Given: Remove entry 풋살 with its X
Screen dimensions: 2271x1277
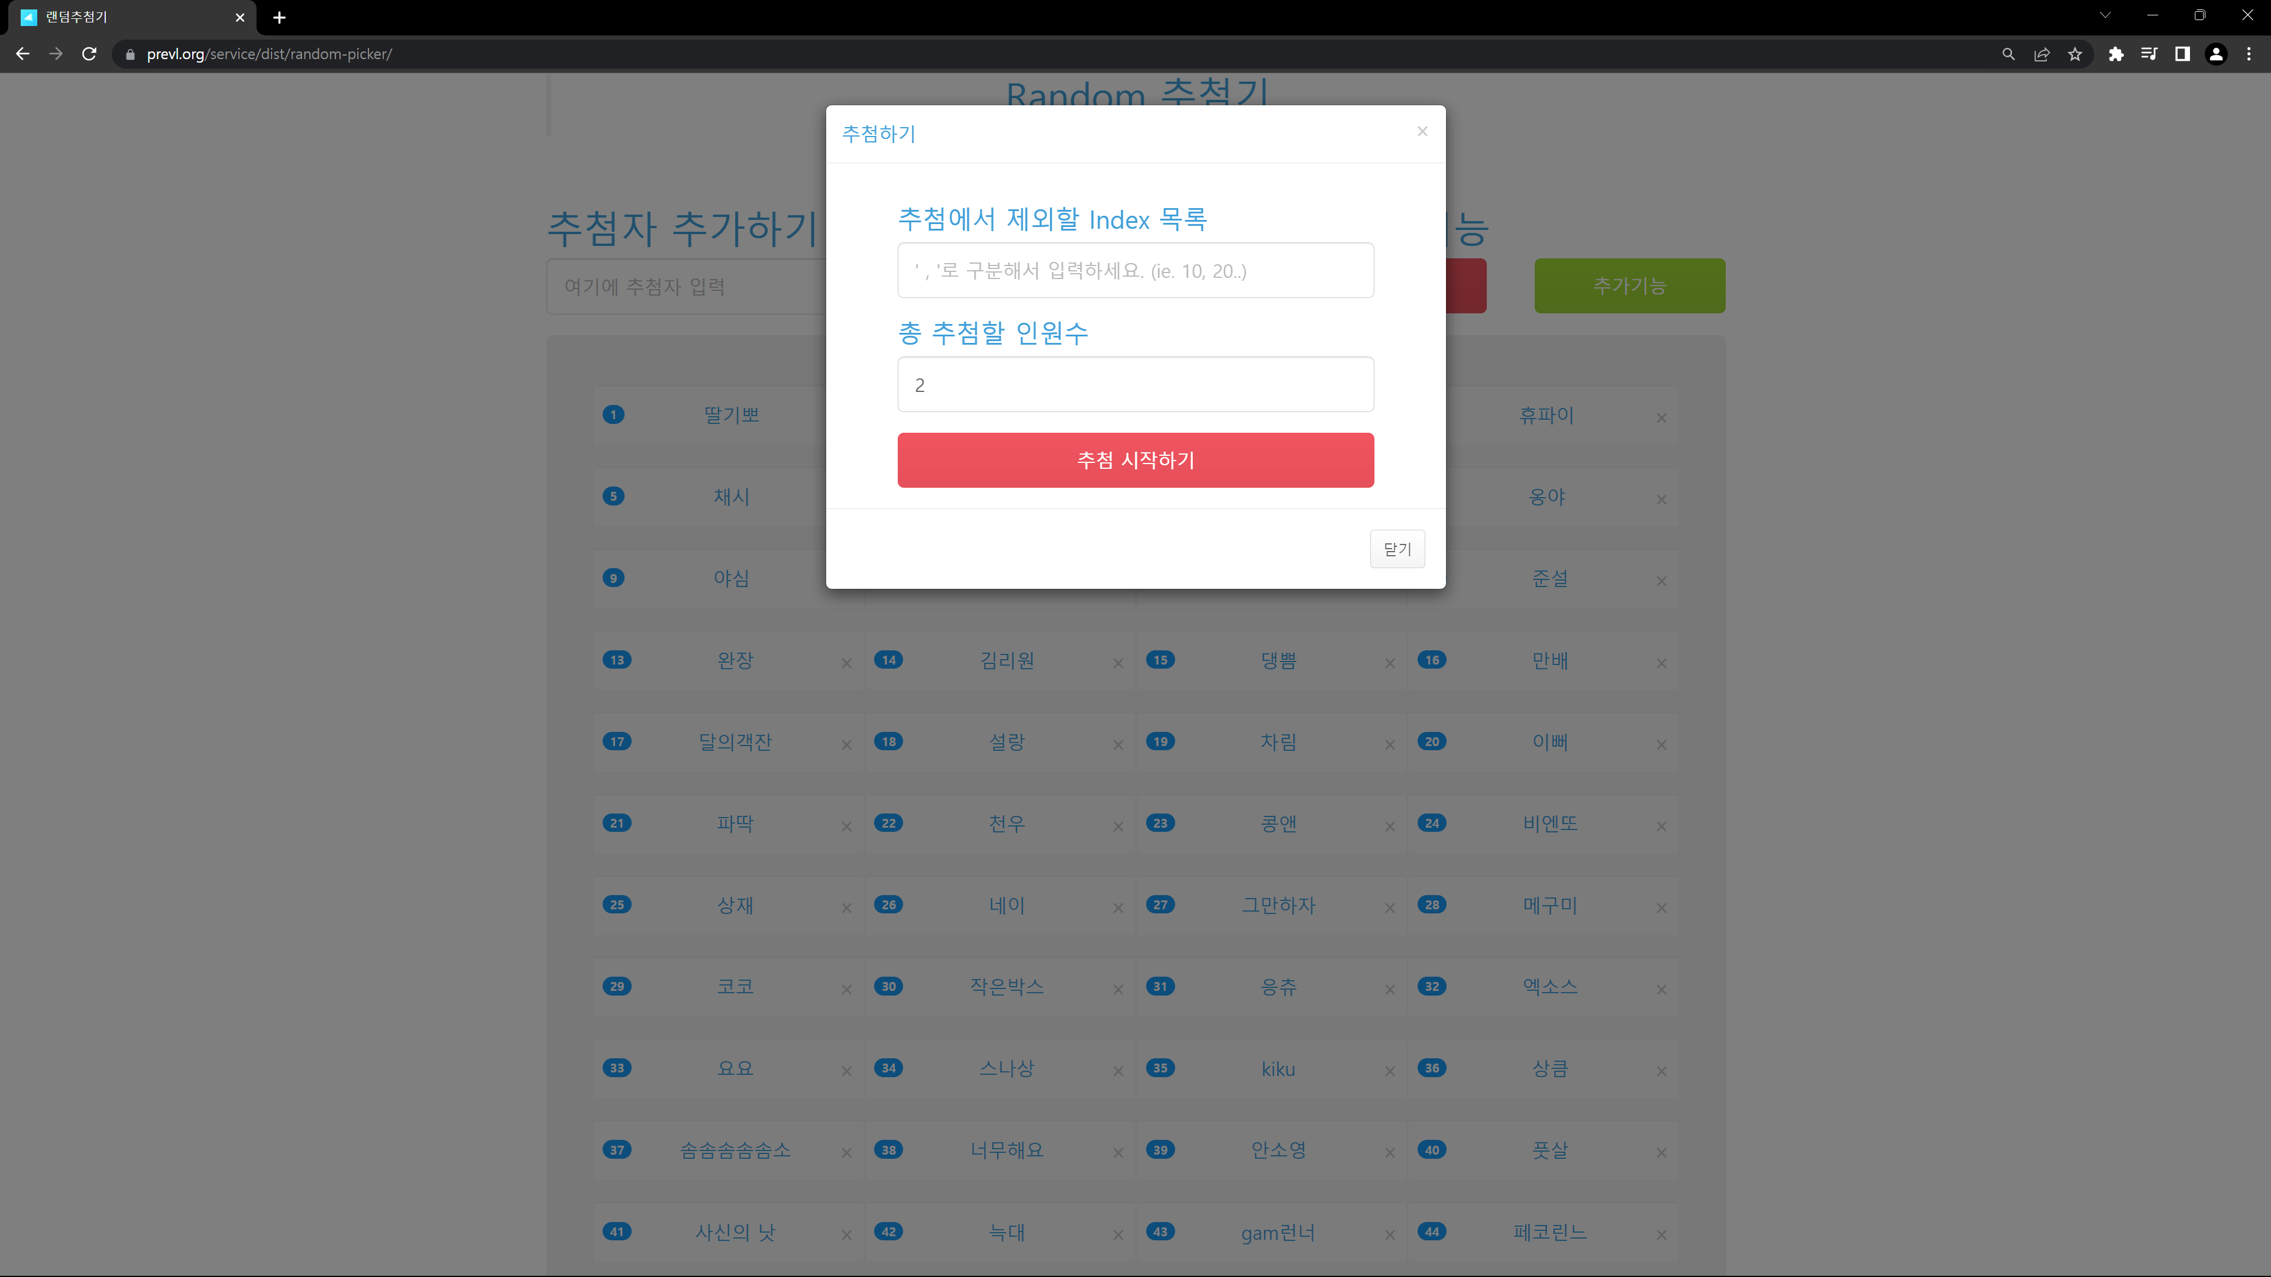Looking at the screenshot, I should 1662,1153.
